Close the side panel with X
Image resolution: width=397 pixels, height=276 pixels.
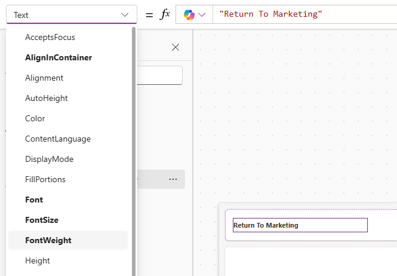point(176,47)
